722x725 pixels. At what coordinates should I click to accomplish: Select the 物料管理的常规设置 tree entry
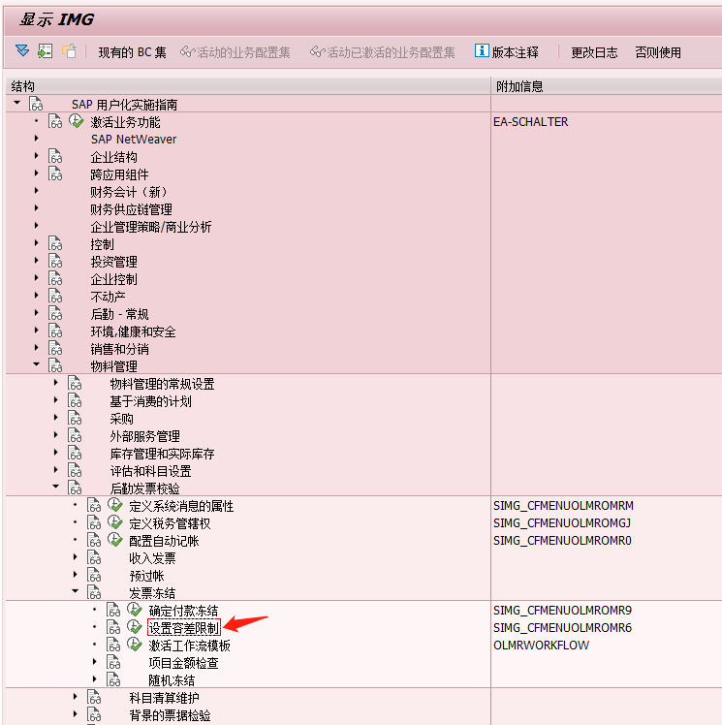click(162, 383)
